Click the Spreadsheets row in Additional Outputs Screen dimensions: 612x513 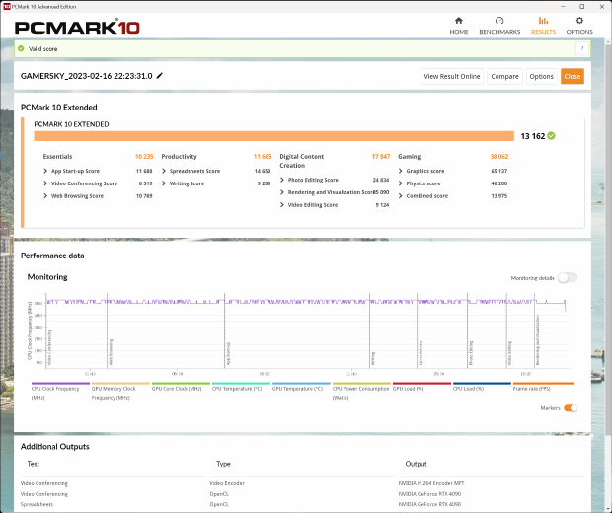[x=302, y=504]
